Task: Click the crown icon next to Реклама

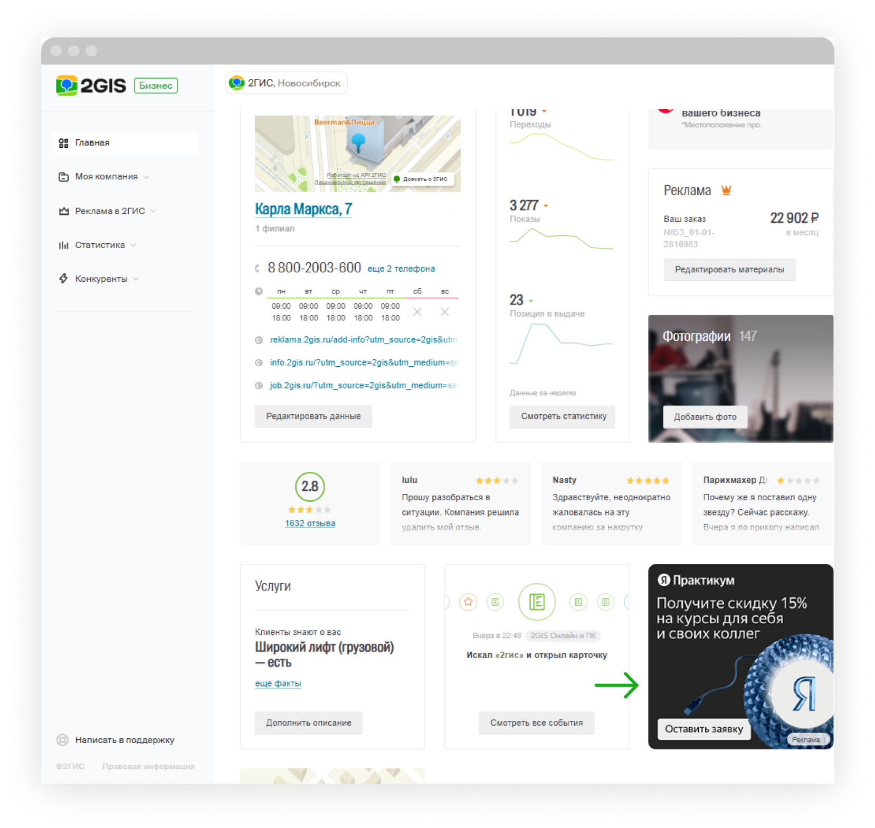Action: pos(726,190)
